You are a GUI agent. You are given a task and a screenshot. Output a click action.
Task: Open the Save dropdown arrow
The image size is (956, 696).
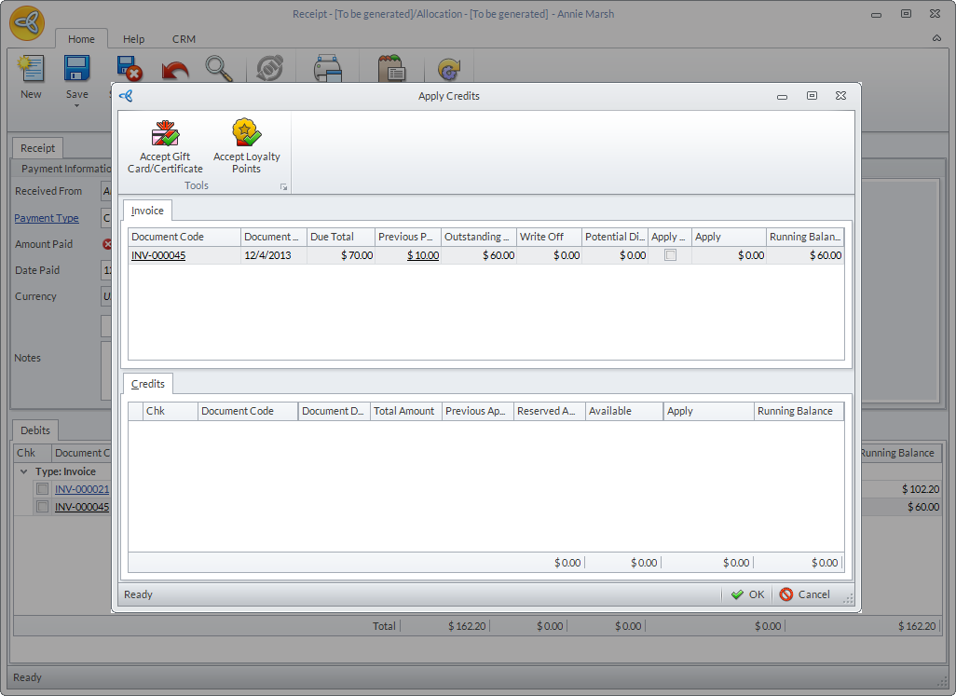click(x=76, y=105)
